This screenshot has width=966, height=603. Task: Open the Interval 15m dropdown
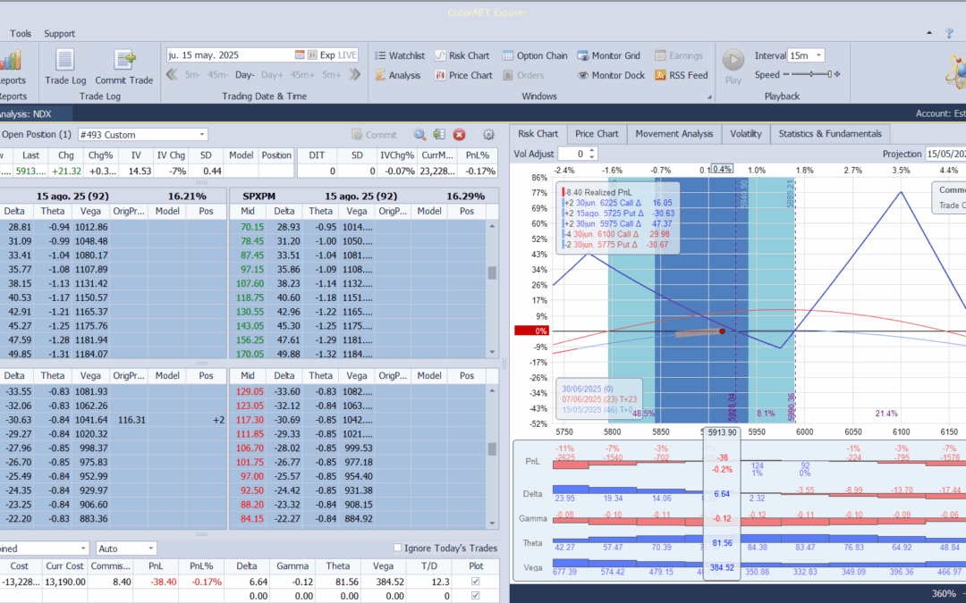(x=818, y=55)
